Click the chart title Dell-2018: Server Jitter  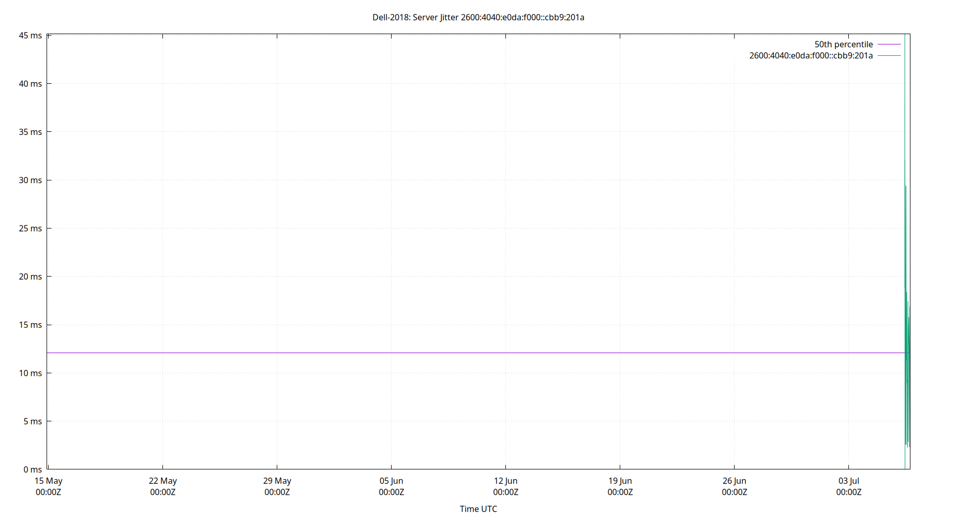pyautogui.click(x=479, y=17)
